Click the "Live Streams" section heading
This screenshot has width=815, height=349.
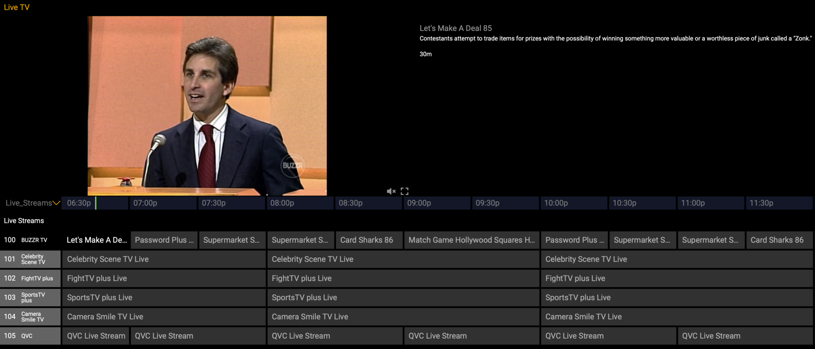point(24,221)
